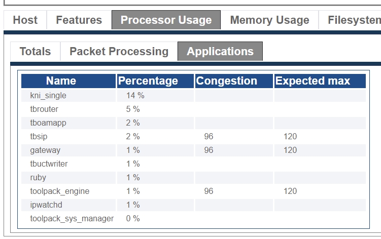Click the Expected max column header

pyautogui.click(x=313, y=81)
